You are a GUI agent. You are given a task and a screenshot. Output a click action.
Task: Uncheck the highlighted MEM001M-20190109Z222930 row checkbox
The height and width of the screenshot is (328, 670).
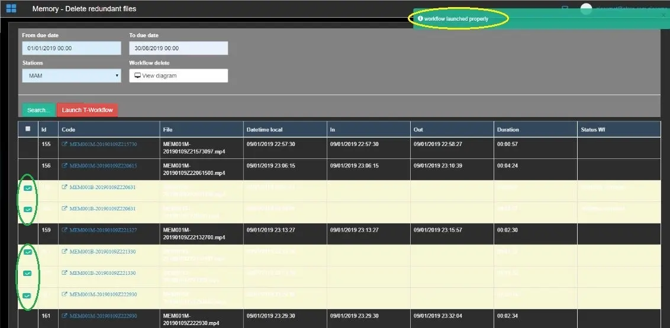click(x=28, y=295)
